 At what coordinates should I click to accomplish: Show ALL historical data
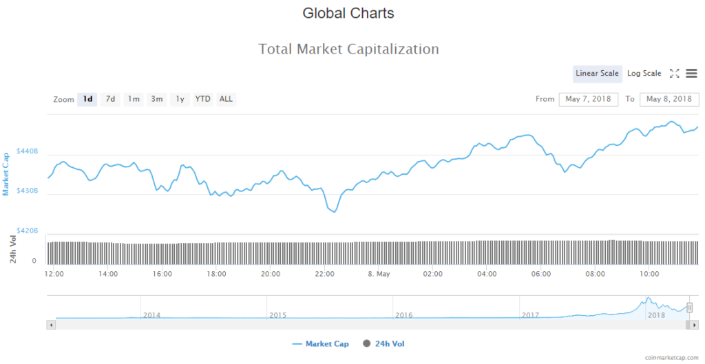pyautogui.click(x=226, y=99)
